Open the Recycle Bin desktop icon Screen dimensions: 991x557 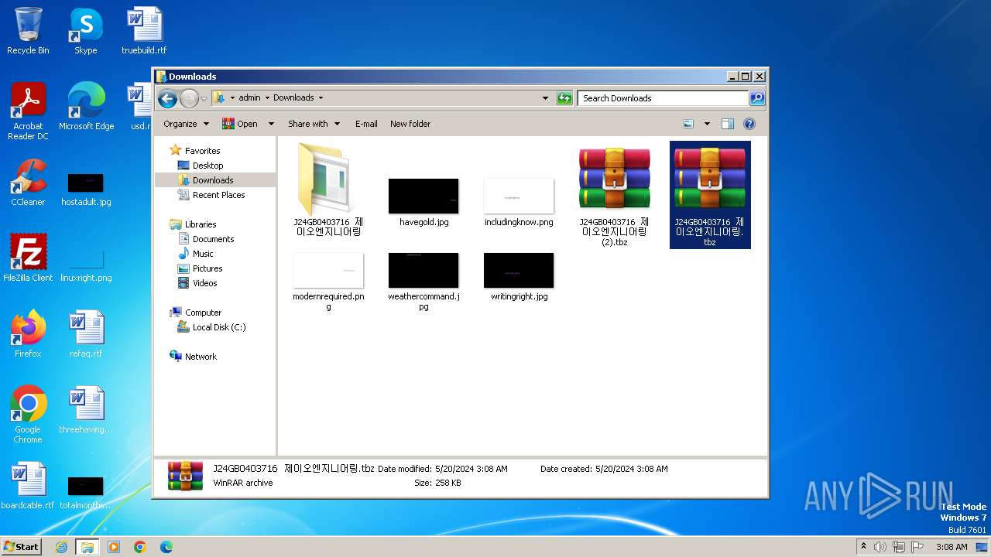pyautogui.click(x=28, y=31)
